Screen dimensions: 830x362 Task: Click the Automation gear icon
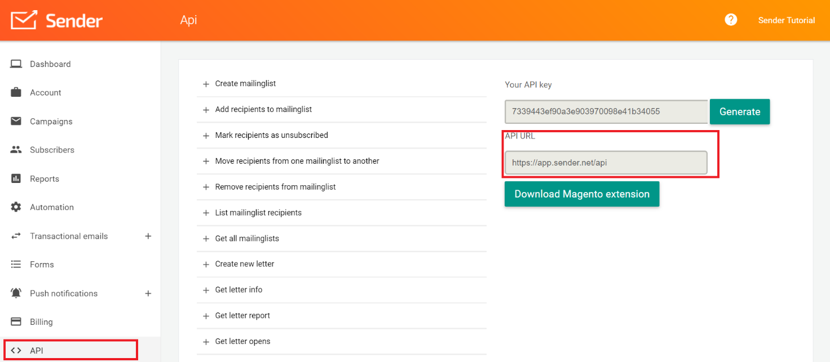tap(16, 207)
